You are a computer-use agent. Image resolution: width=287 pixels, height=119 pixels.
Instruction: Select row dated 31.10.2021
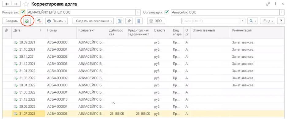pos(143,50)
